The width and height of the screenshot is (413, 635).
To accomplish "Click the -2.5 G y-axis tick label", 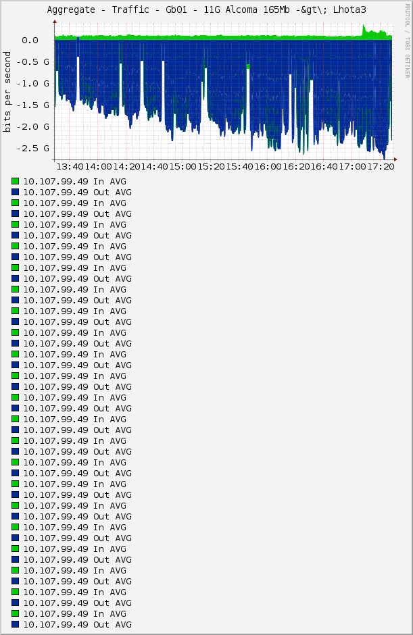I will pos(34,149).
